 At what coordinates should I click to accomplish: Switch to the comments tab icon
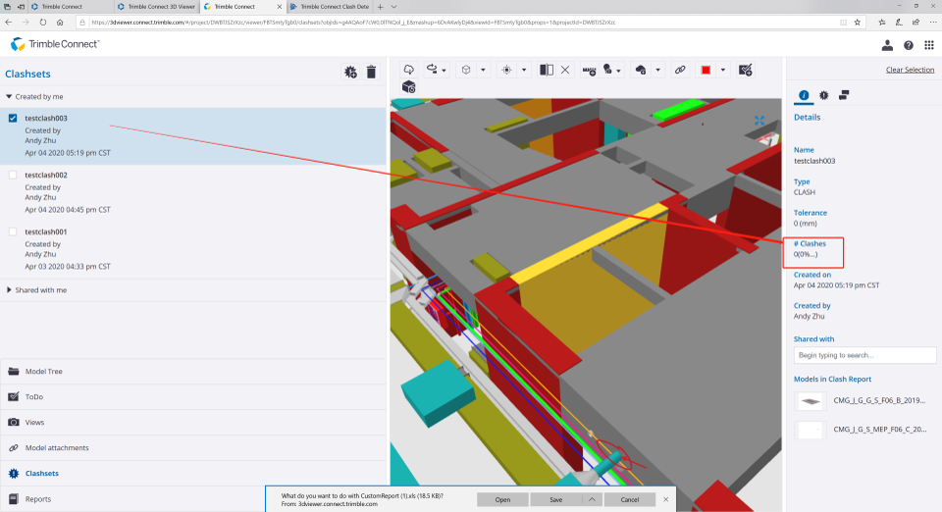[x=844, y=95]
